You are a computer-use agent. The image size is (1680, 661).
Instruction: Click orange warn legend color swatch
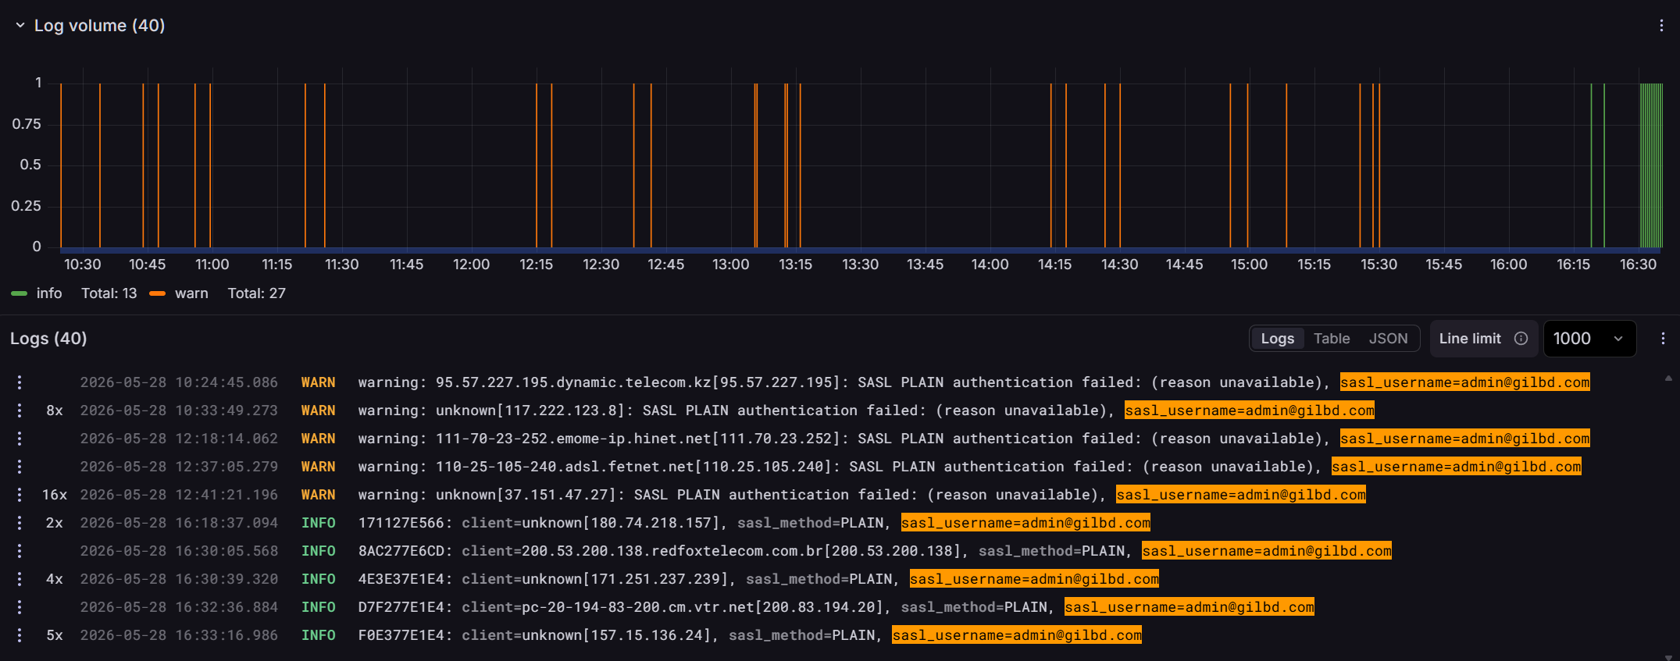157,293
